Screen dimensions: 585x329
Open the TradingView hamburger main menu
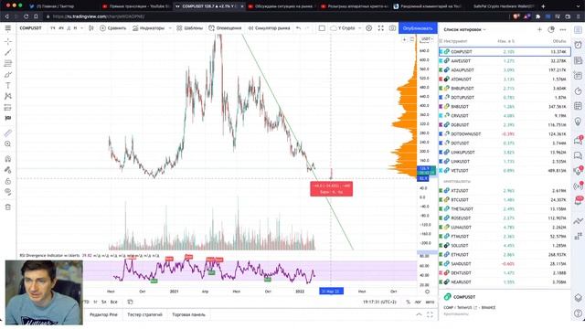(8, 28)
